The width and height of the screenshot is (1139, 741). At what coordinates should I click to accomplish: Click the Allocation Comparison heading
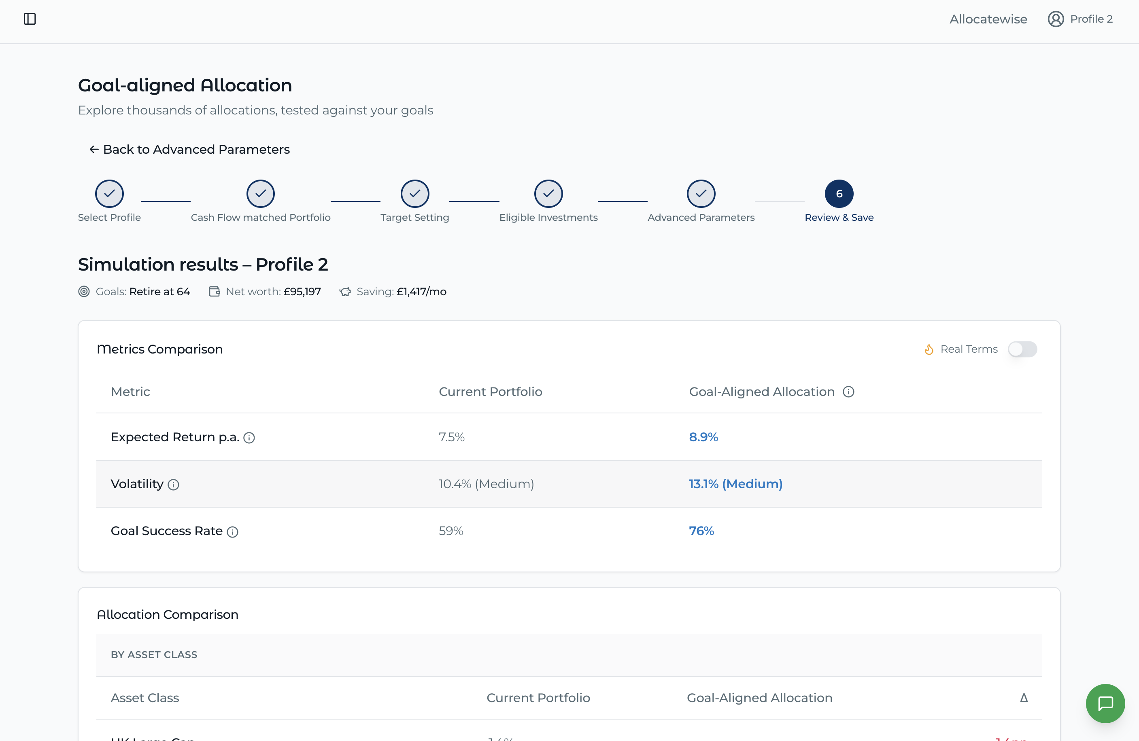168,615
